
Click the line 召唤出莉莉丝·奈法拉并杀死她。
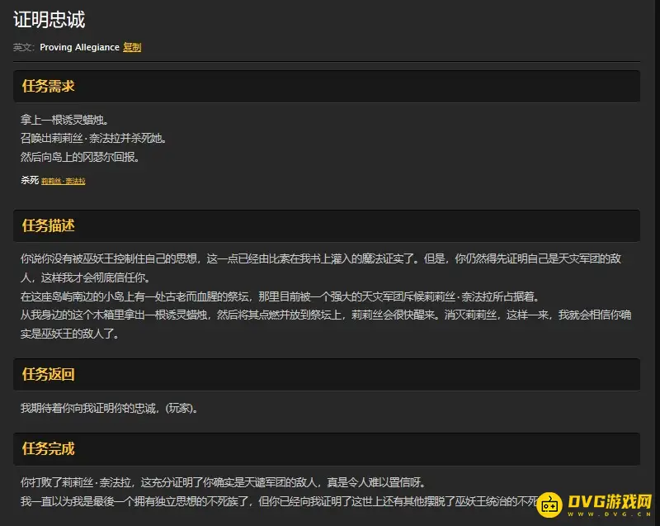pos(93,138)
